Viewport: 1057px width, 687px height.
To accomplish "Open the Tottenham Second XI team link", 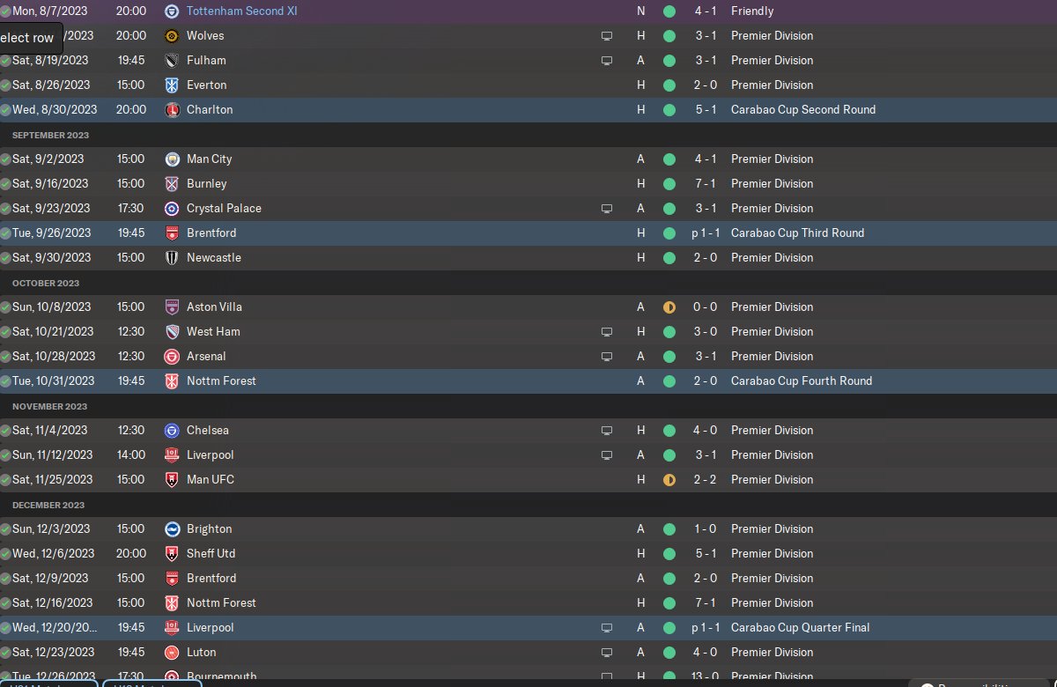I will pyautogui.click(x=242, y=11).
